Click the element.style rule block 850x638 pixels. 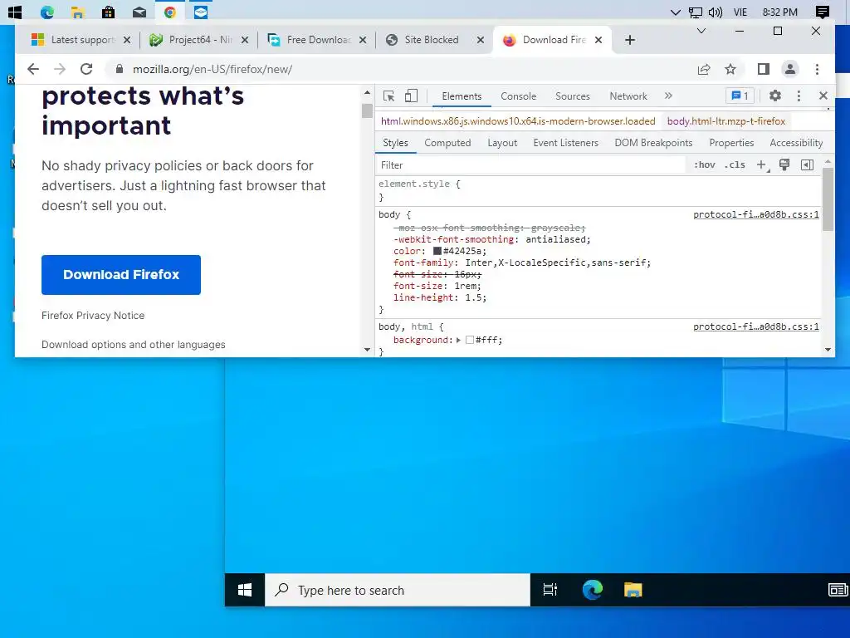tap(598, 190)
